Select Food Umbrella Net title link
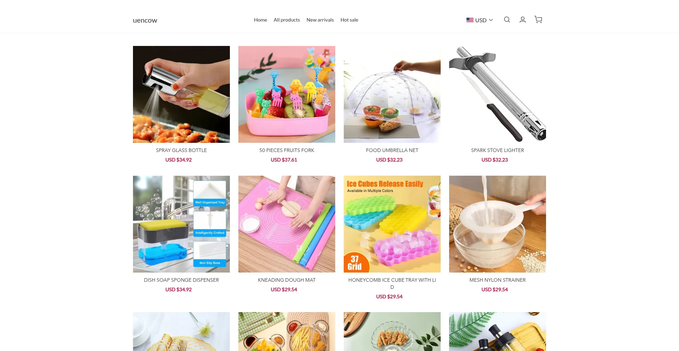This screenshot has width=679, height=351. click(x=392, y=150)
